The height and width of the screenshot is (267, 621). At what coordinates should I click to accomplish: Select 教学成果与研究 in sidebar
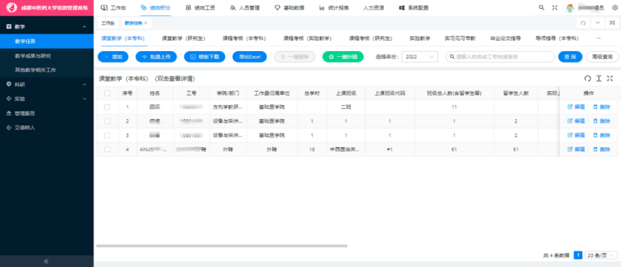tap(33, 55)
